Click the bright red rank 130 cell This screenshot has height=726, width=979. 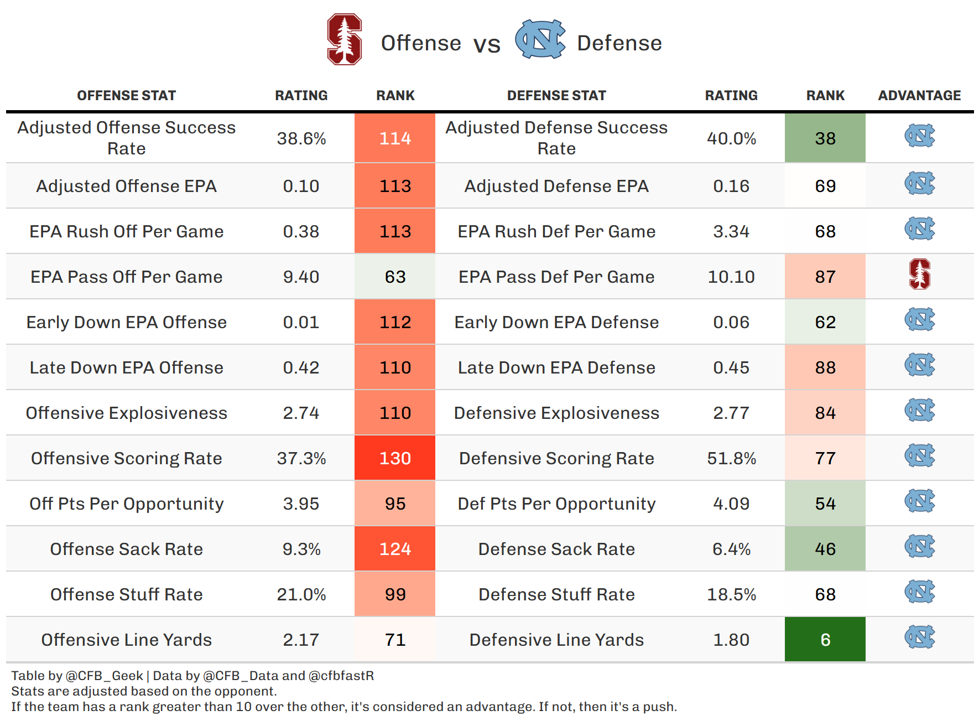395,458
